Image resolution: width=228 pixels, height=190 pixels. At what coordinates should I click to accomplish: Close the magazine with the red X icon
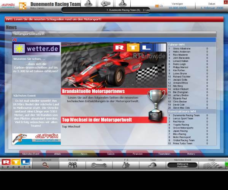pos(15,40)
